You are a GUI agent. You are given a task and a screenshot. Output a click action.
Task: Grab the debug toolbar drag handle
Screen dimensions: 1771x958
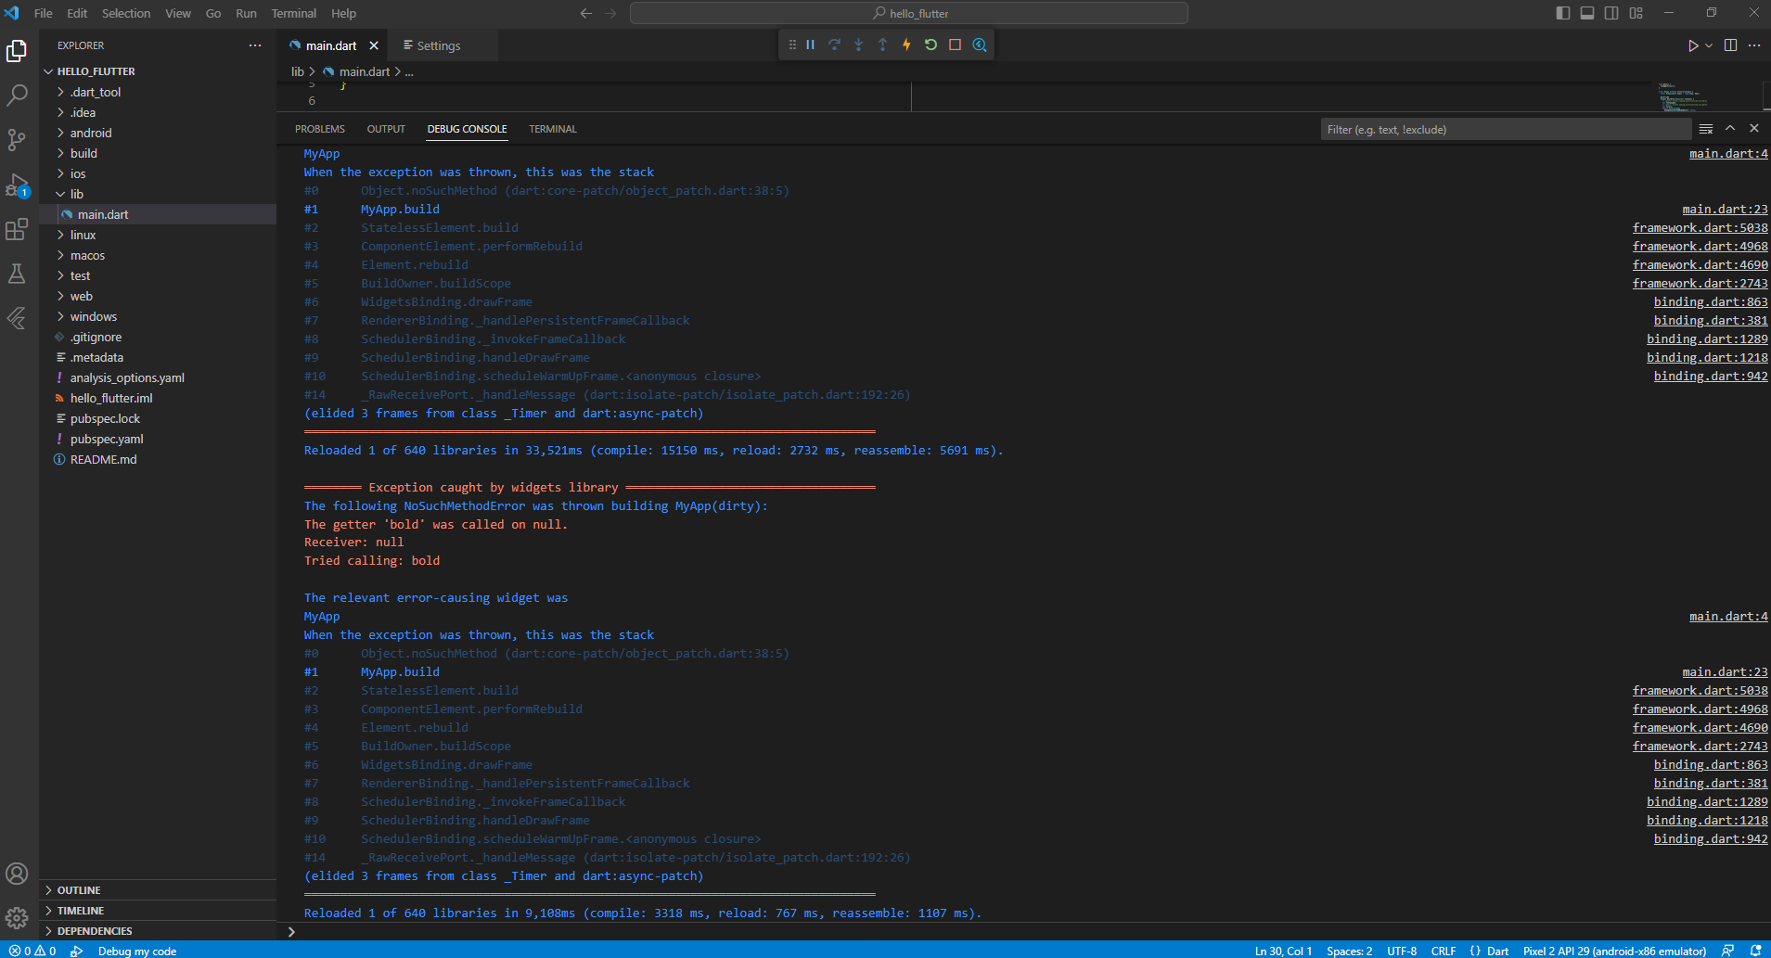pyautogui.click(x=792, y=45)
